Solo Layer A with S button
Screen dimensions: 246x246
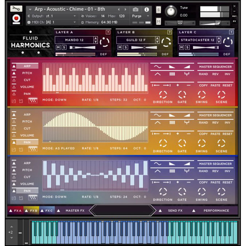[x=64, y=47]
